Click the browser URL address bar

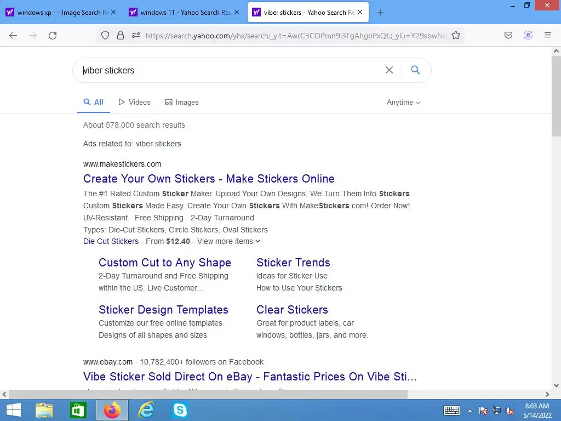point(295,36)
